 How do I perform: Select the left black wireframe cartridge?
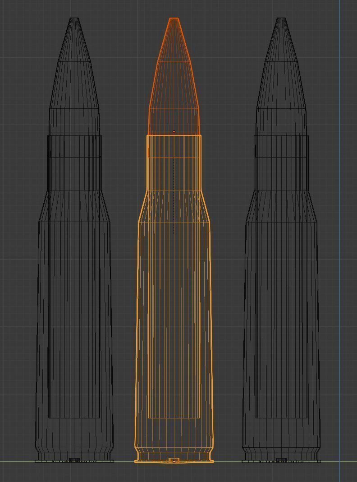tap(74, 240)
